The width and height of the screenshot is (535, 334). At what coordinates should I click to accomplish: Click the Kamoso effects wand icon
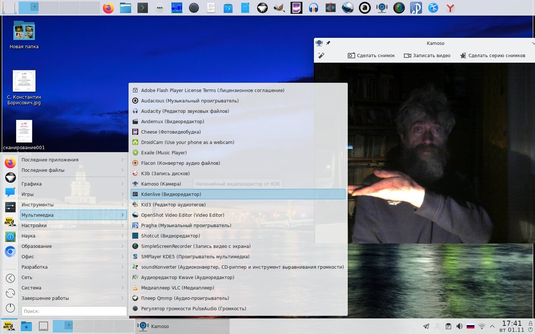click(321, 55)
